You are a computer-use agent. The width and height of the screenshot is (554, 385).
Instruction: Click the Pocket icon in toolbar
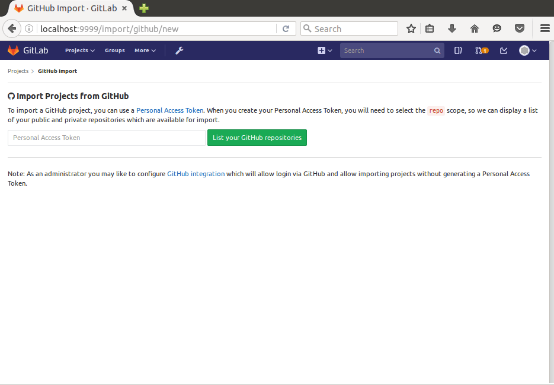[x=520, y=28]
